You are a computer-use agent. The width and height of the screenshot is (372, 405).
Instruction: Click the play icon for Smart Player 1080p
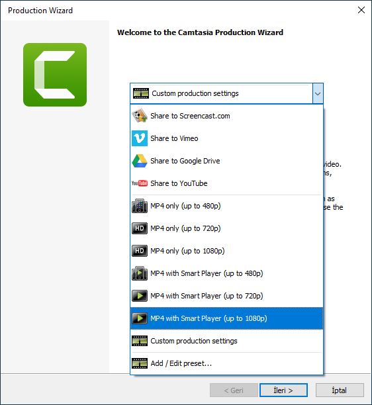pos(140,318)
